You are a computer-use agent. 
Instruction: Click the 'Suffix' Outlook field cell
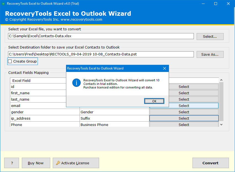[114, 119]
